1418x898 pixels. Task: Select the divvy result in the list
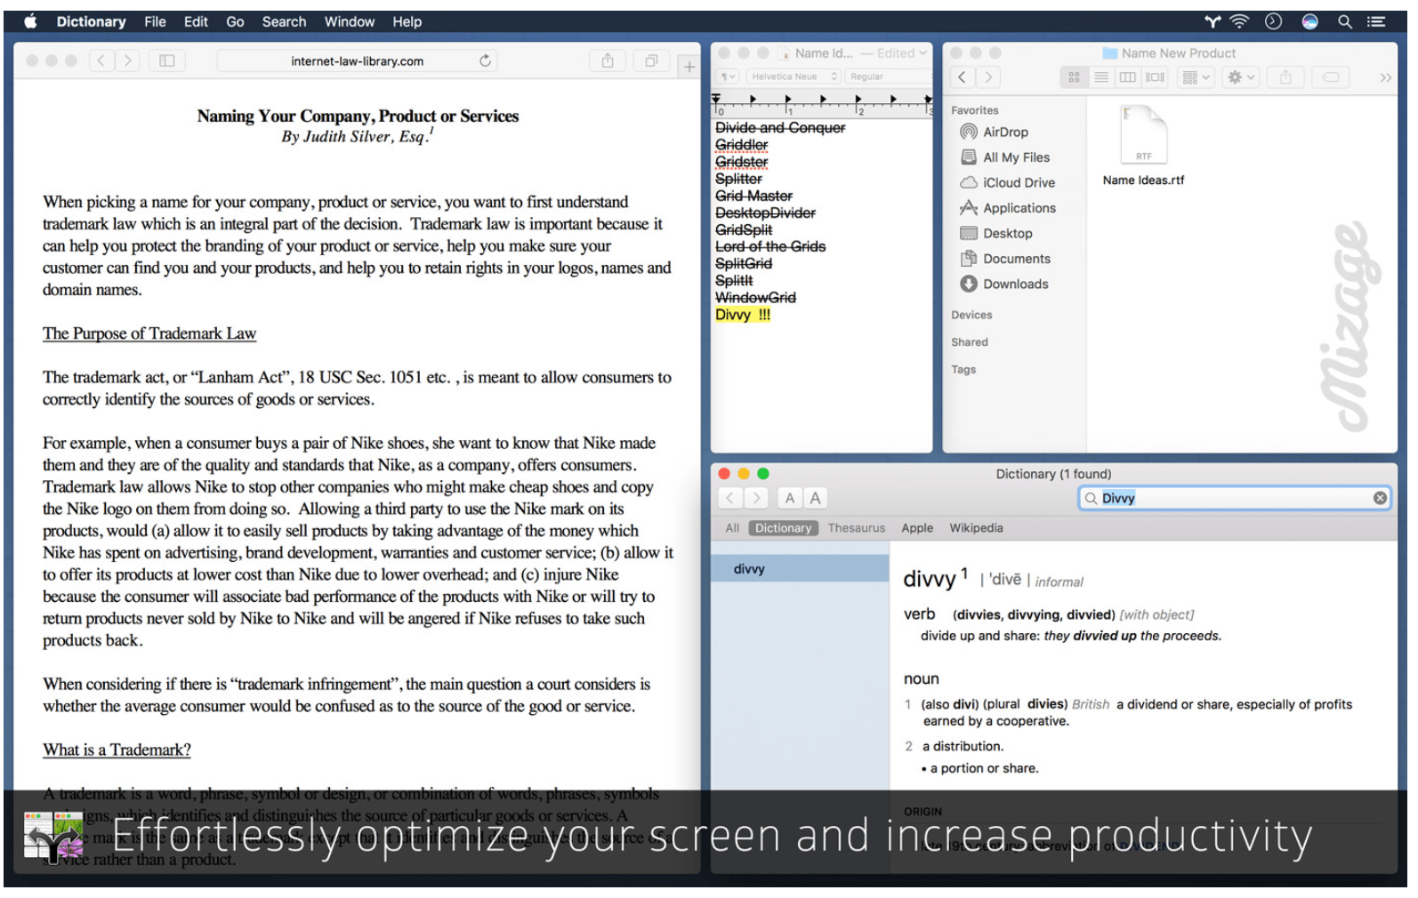pos(800,569)
